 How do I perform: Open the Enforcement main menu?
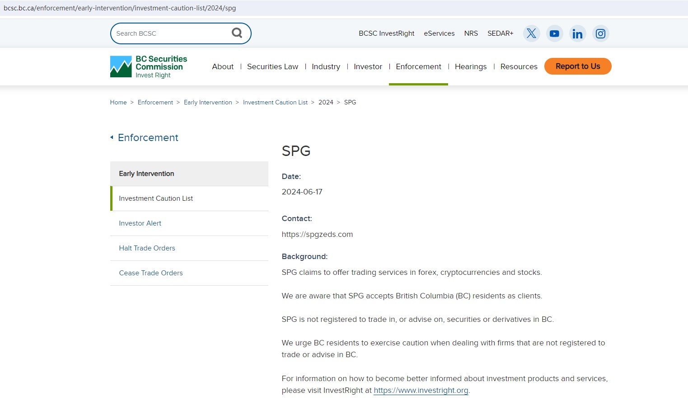(x=418, y=66)
